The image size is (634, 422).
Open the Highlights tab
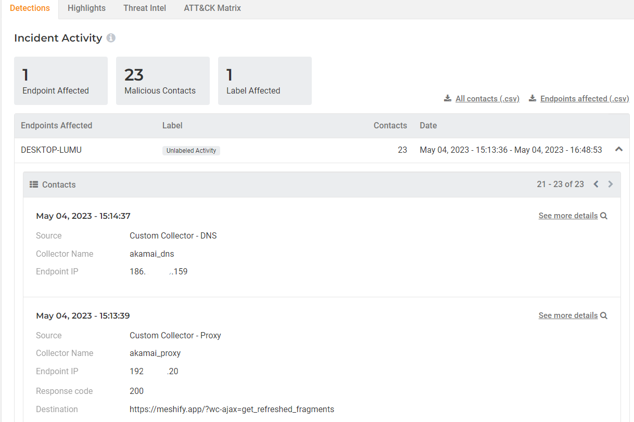coord(86,8)
